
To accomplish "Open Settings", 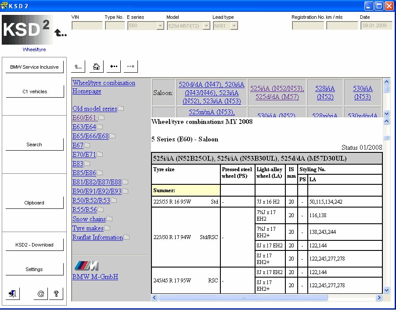I will pos(34,269).
